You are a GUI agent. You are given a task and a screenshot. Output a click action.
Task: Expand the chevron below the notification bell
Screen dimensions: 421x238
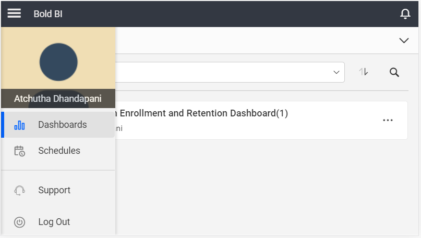click(x=403, y=41)
